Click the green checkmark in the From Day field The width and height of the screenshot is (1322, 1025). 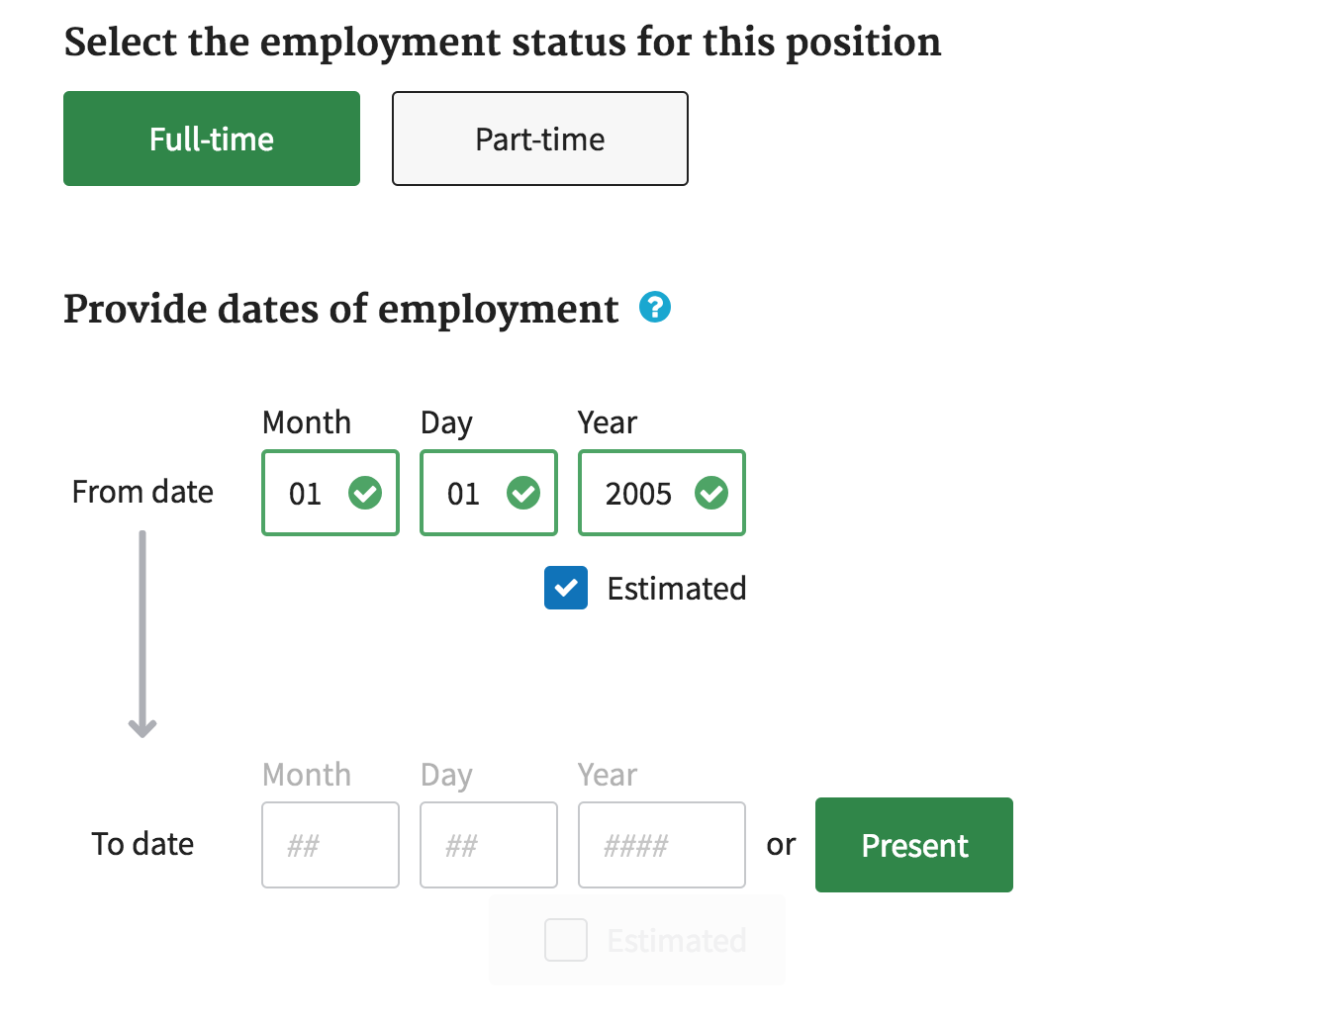(x=524, y=493)
